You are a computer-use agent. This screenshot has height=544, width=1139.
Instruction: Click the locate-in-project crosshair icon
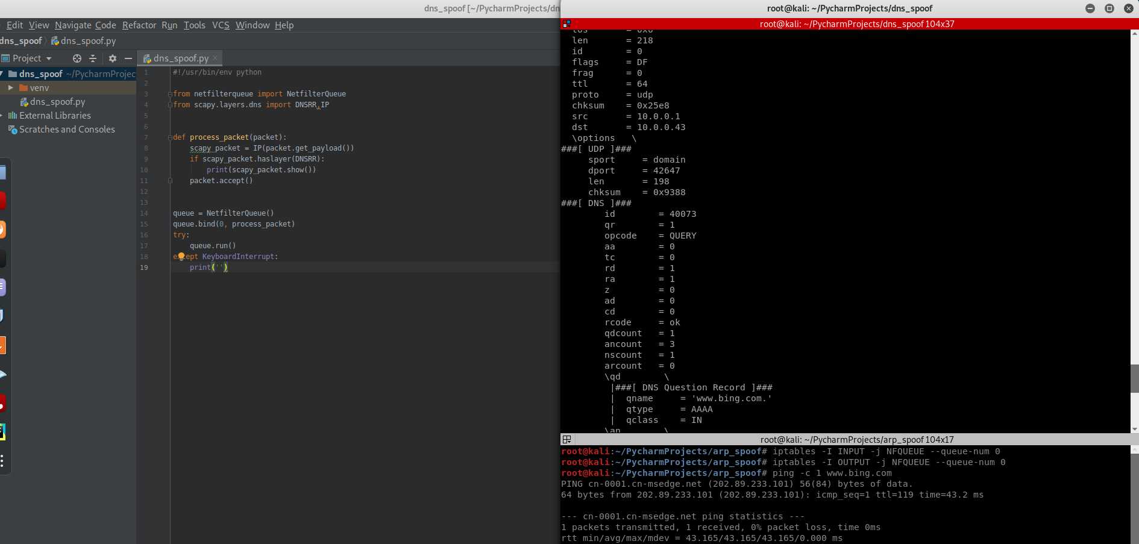[x=77, y=58]
